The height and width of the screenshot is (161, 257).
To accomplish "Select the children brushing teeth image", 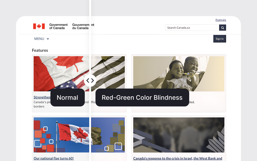I will (178, 74).
